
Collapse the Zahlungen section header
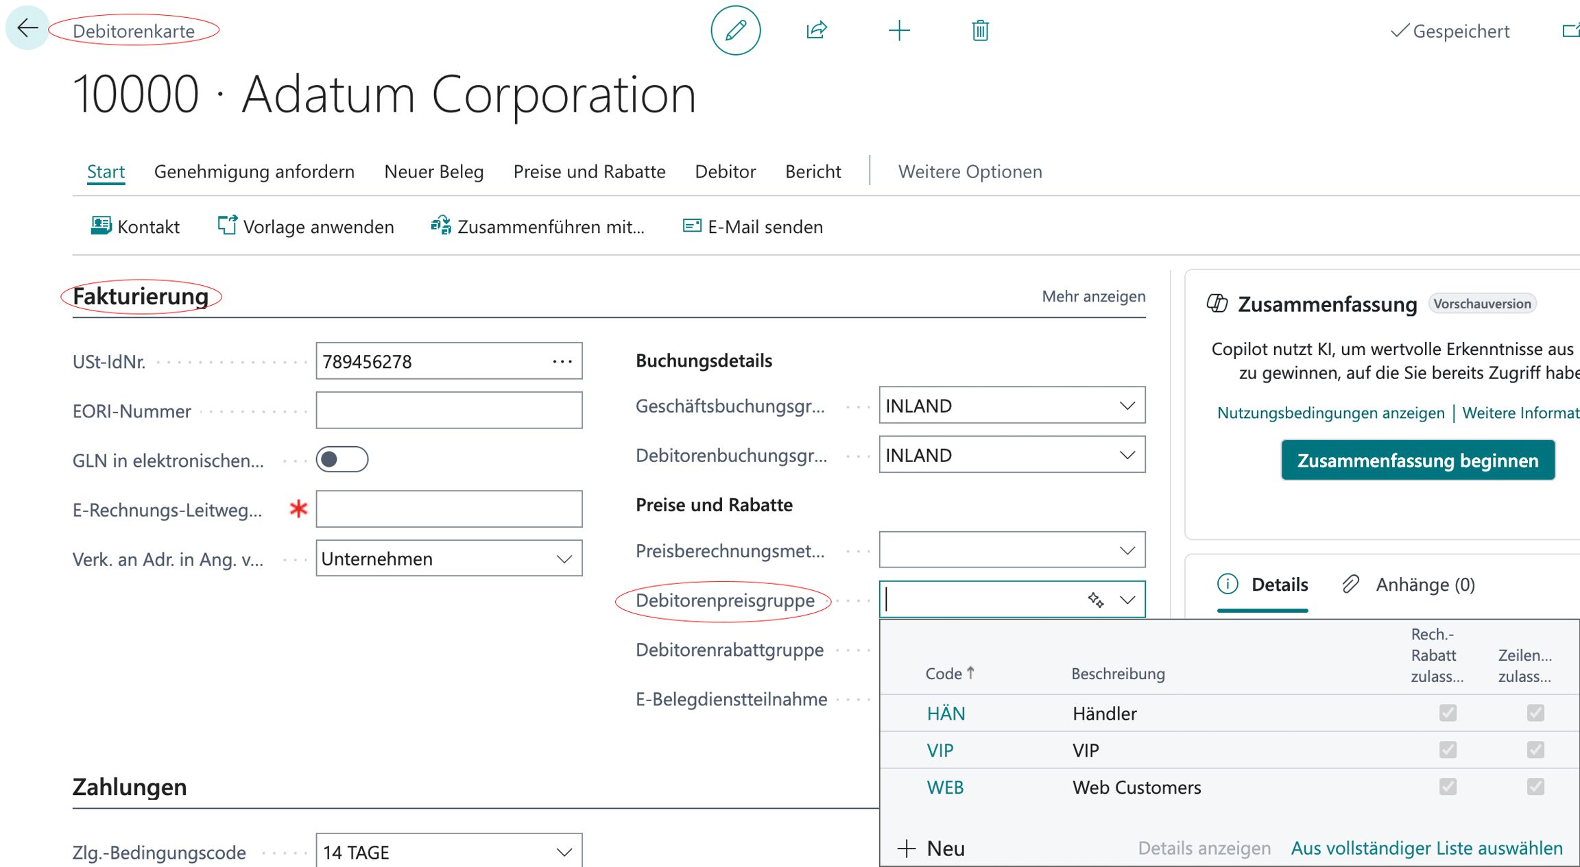(x=130, y=787)
